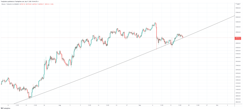Select the dotted ascending trendline

click(x=124, y=60)
